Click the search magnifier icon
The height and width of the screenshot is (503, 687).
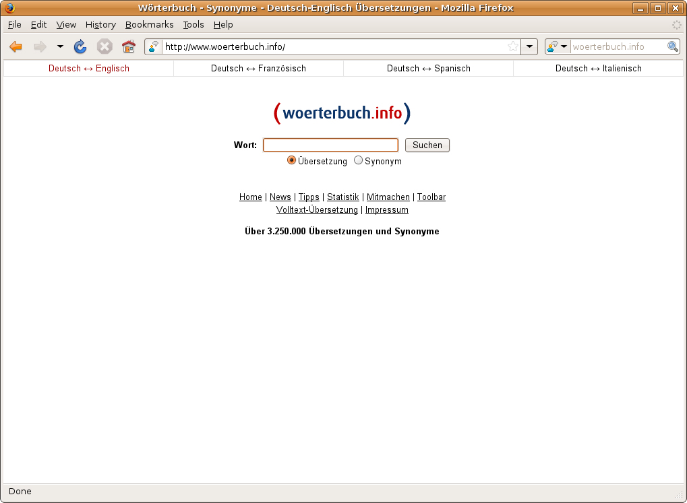click(673, 46)
